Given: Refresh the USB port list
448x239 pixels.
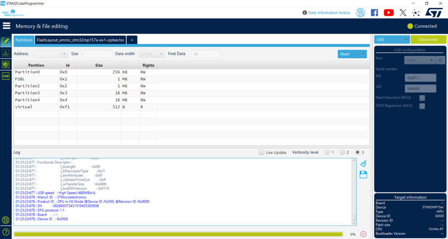Looking at the screenshot, I should click(x=440, y=60).
